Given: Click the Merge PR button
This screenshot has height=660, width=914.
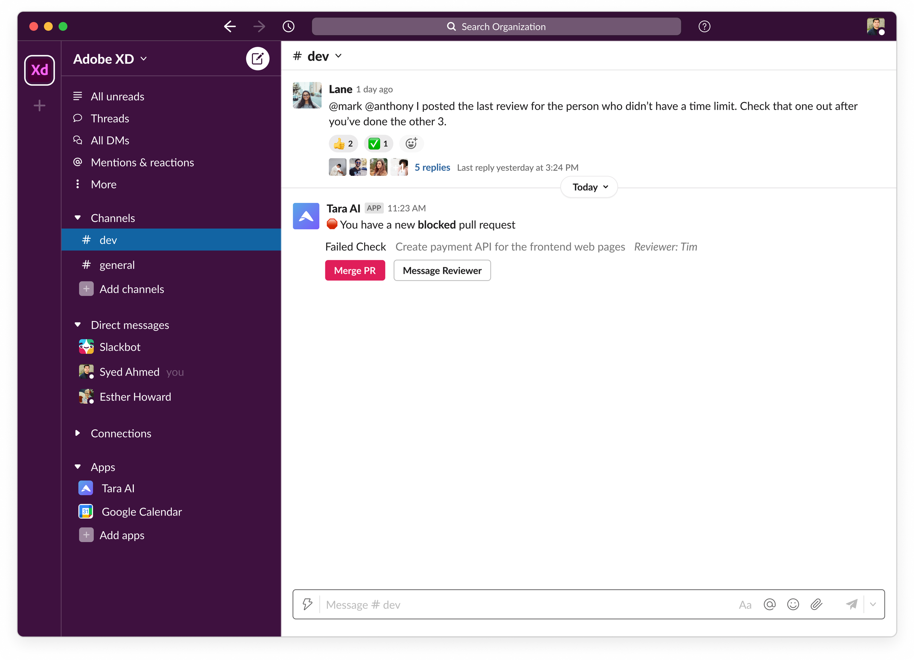Looking at the screenshot, I should (x=355, y=270).
